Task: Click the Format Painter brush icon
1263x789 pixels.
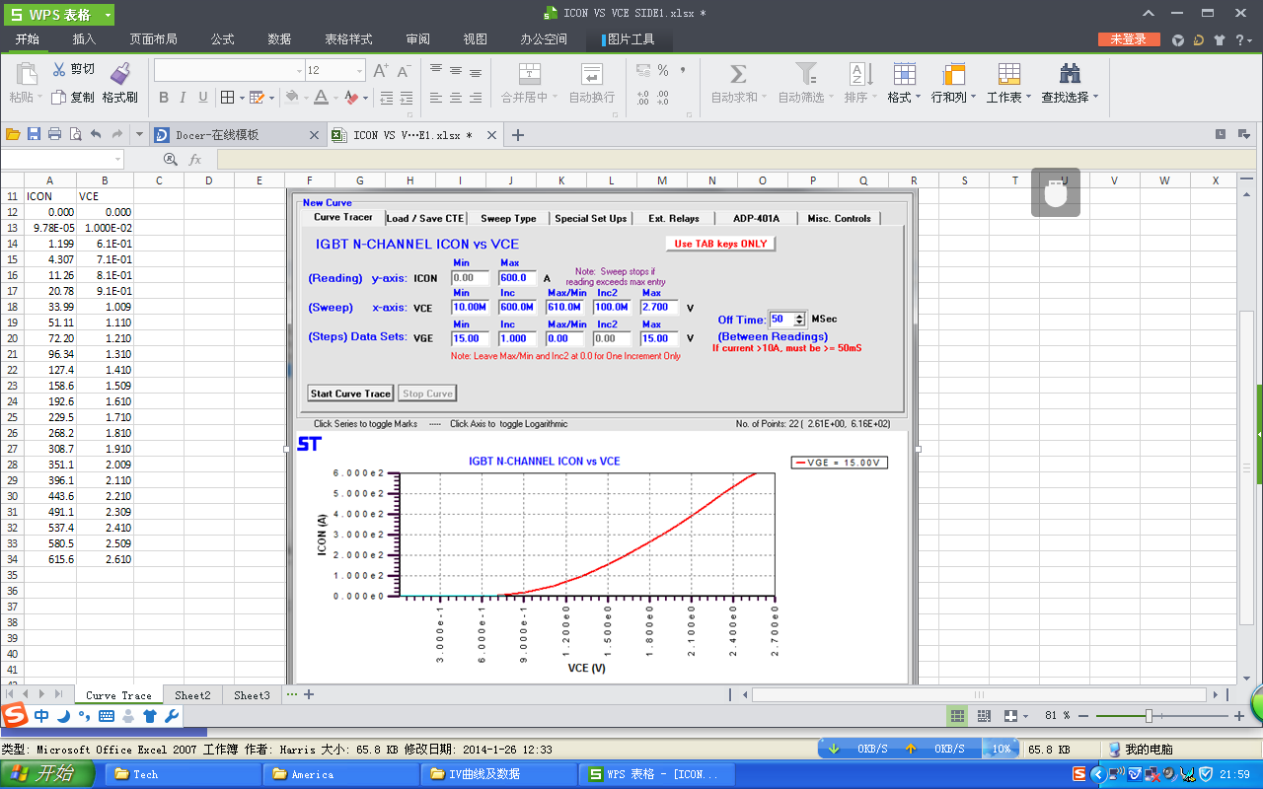Action: coord(120,73)
